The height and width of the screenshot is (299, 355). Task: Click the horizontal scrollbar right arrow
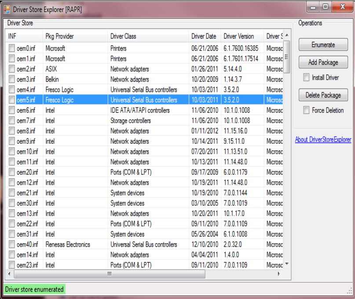coord(279,274)
